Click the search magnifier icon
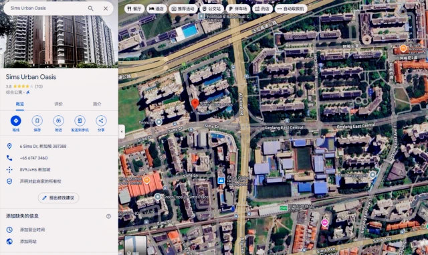The width and height of the screenshot is (428, 255). click(90, 9)
